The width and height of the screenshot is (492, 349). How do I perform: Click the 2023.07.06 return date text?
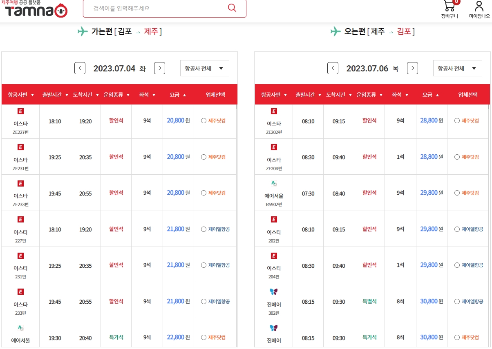pos(367,69)
